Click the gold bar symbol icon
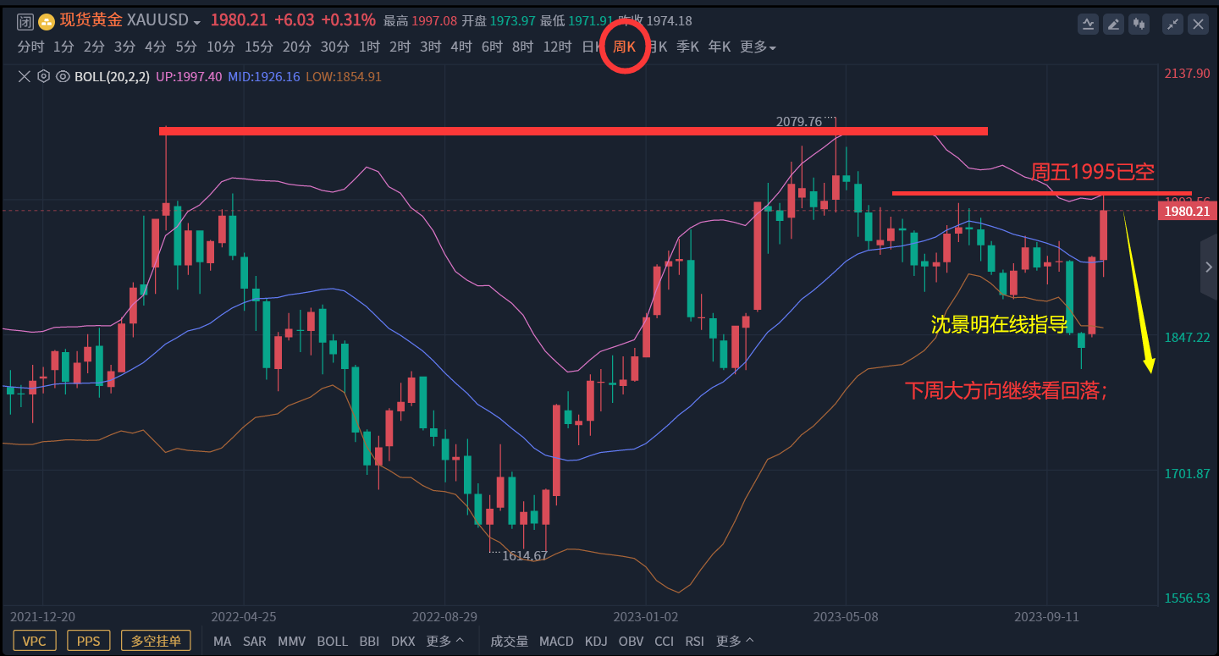The image size is (1219, 656). pyautogui.click(x=47, y=22)
